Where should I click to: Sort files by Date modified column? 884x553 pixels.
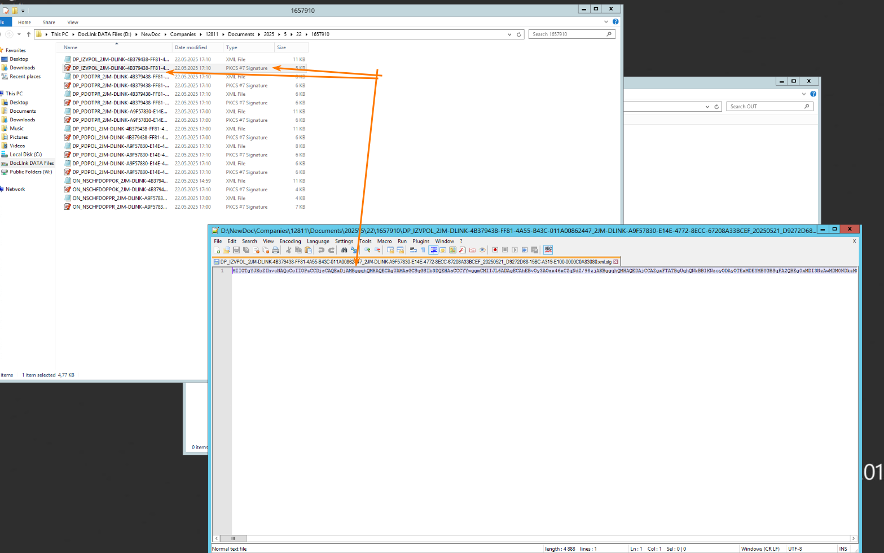pos(191,47)
